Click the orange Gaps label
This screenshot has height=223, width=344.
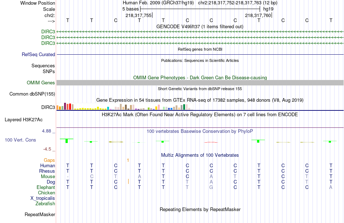click(x=49, y=160)
